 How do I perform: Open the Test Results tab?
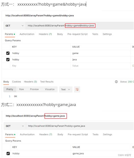pos(47,82)
